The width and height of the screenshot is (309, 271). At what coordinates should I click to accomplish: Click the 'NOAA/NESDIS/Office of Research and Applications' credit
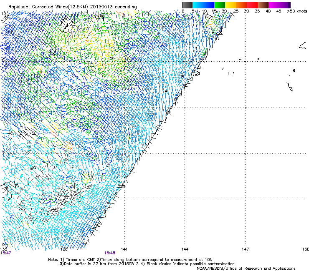[x=246, y=268]
